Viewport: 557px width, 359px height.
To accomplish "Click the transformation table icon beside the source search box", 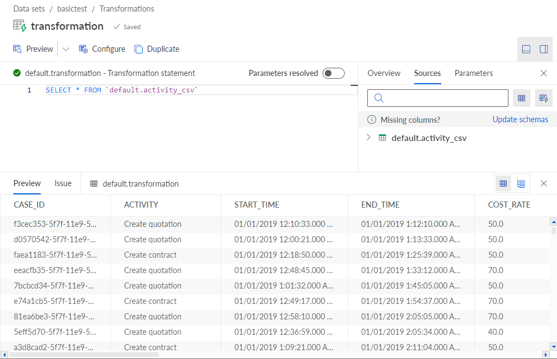I will 544,98.
